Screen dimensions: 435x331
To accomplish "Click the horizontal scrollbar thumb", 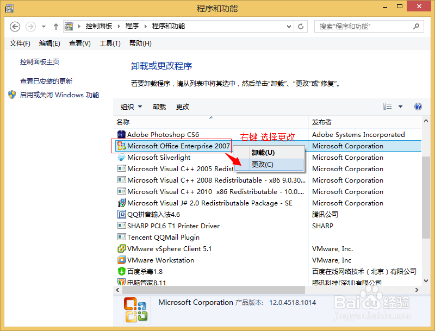I will click(x=214, y=290).
